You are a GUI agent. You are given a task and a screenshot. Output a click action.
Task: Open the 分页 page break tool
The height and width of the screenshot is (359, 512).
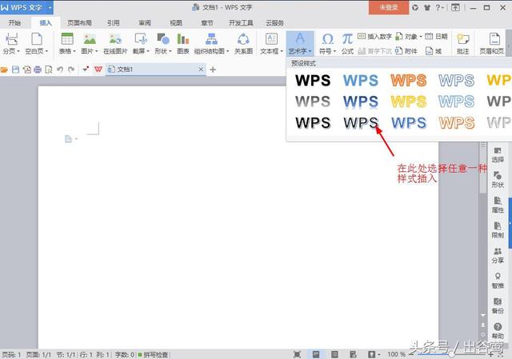coord(11,43)
